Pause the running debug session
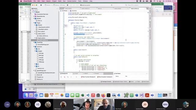The width and height of the screenshot is (196, 110). click(x=67, y=5)
